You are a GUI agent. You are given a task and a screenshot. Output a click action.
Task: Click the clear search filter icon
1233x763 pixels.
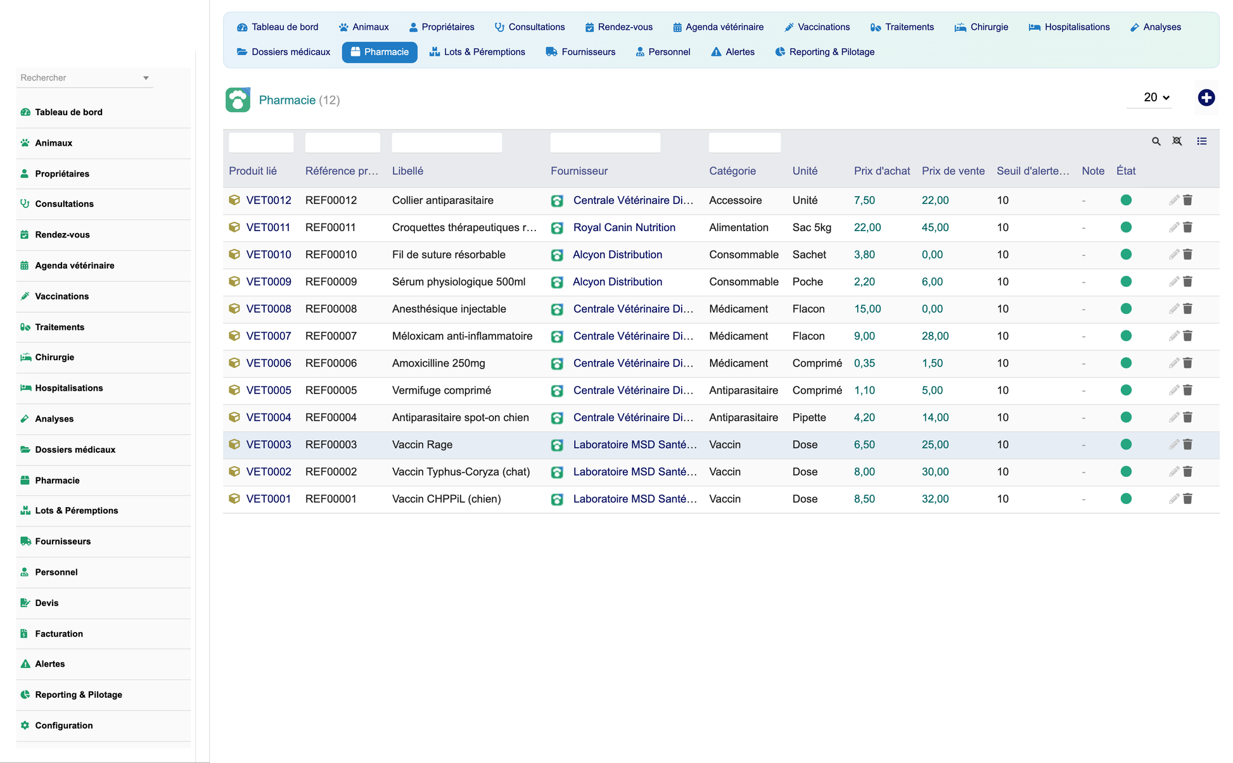tap(1177, 141)
